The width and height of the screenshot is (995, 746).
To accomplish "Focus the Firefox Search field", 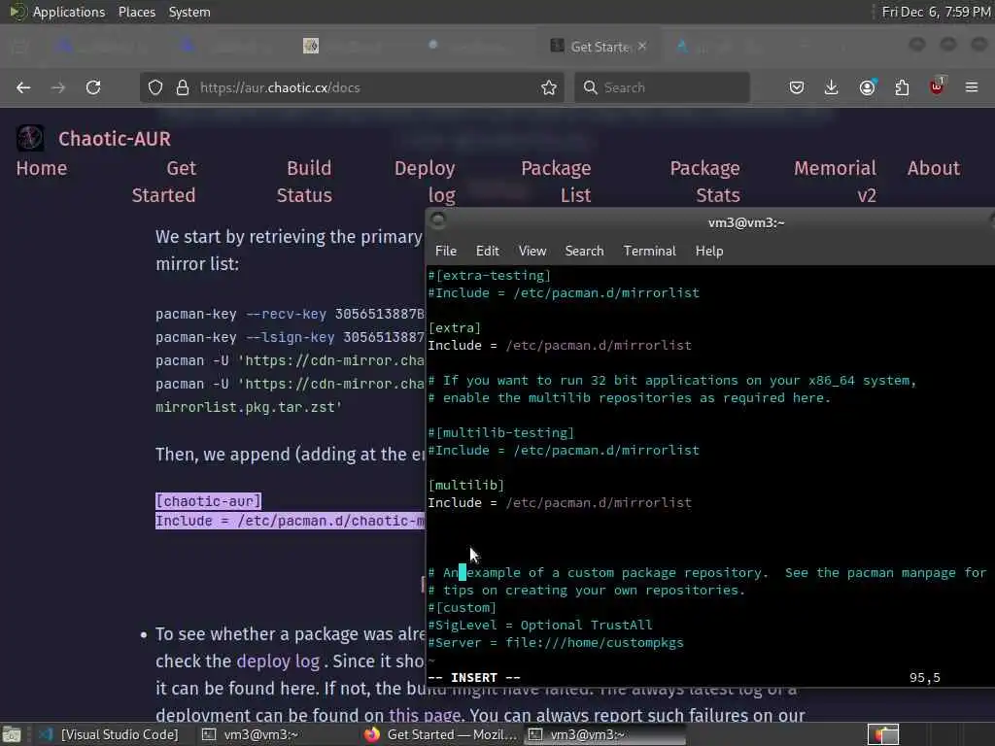I will (x=662, y=87).
